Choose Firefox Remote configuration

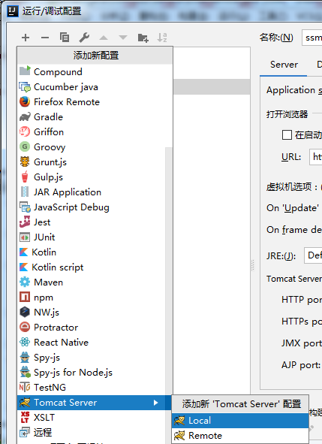click(95, 101)
